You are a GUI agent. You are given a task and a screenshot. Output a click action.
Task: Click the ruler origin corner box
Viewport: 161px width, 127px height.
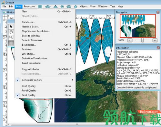[5, 17]
